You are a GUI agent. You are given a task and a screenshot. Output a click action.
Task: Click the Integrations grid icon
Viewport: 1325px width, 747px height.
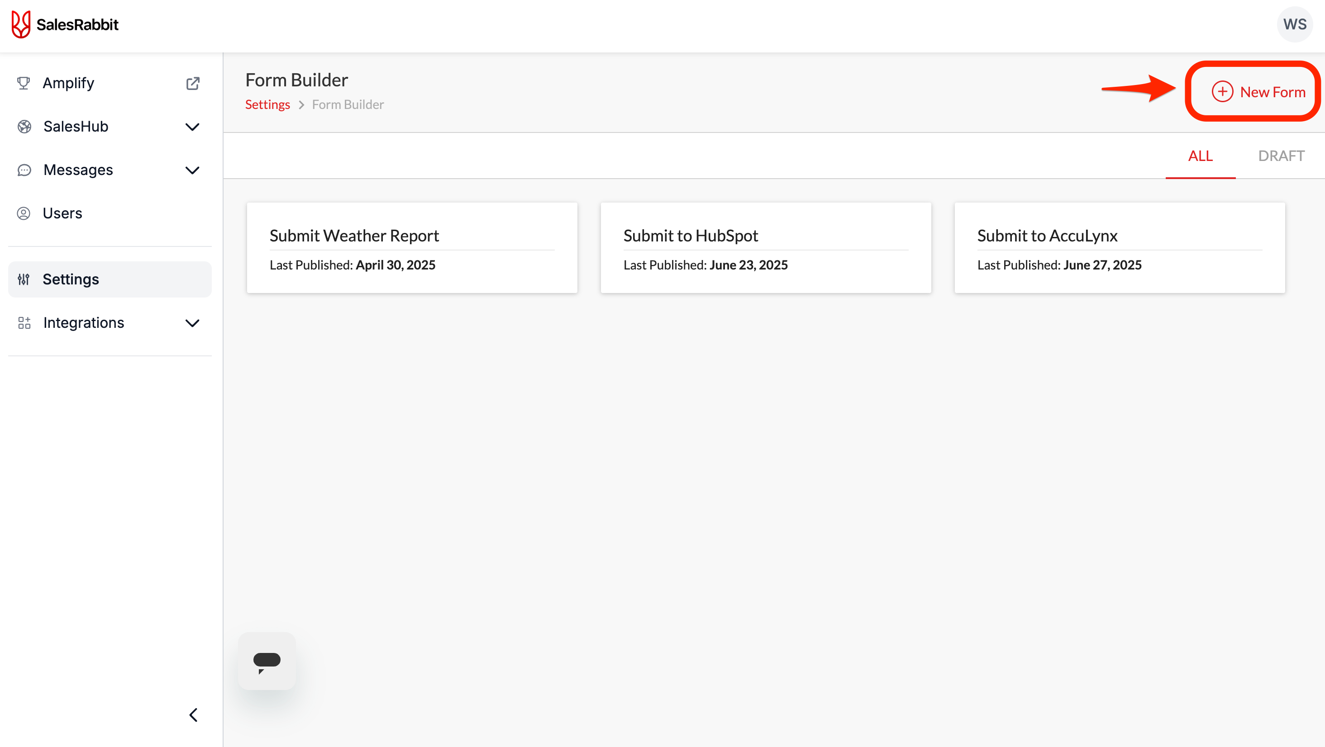24,323
